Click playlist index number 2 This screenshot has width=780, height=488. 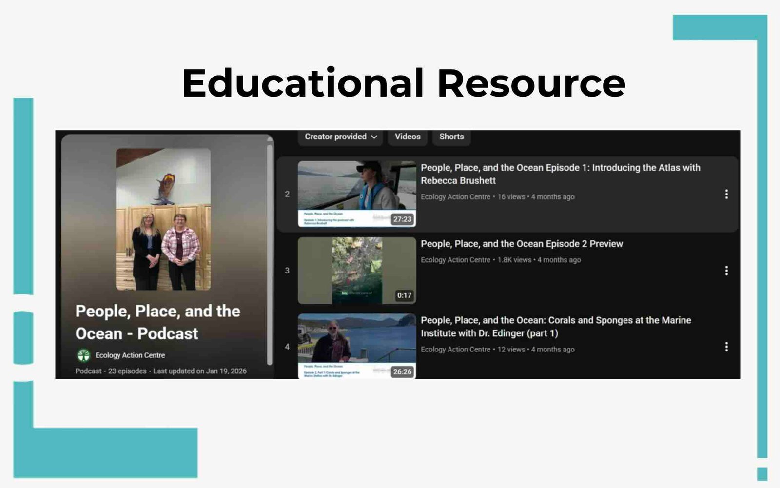[x=287, y=194]
